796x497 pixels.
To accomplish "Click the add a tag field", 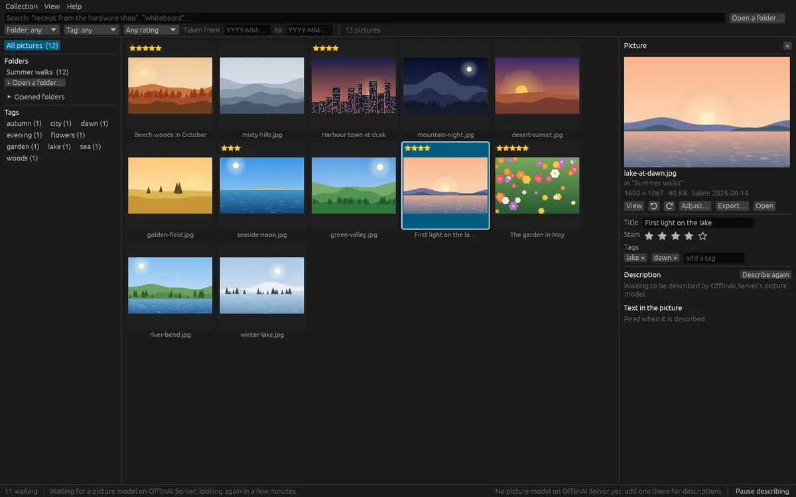I will pyautogui.click(x=714, y=258).
